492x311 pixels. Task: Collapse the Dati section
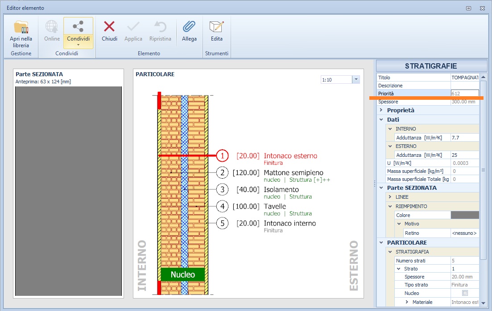[381, 119]
